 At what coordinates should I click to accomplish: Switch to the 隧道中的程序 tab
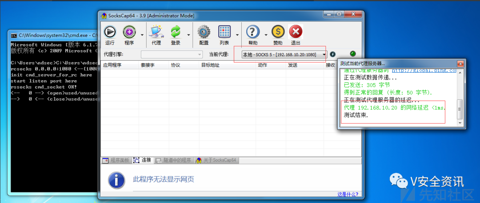click(x=174, y=160)
